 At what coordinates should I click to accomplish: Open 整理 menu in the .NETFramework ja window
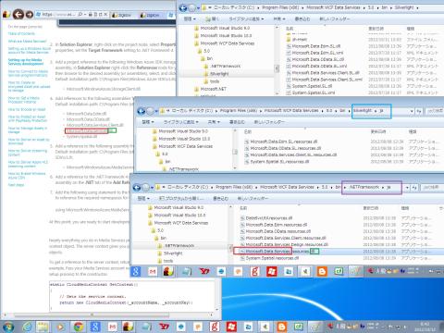tap(143, 199)
